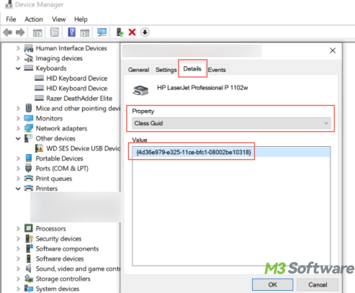The image size is (355, 293).
Task: Click the Processors chip icon
Action: (29, 228)
